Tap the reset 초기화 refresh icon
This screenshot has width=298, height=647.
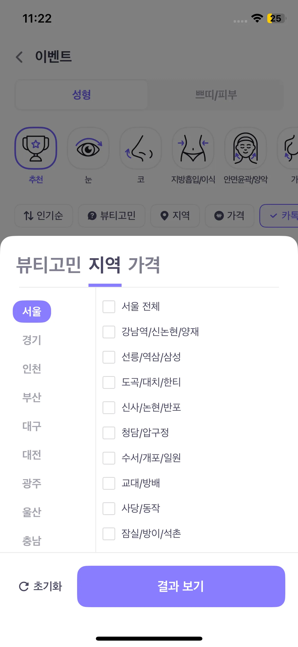(24, 586)
